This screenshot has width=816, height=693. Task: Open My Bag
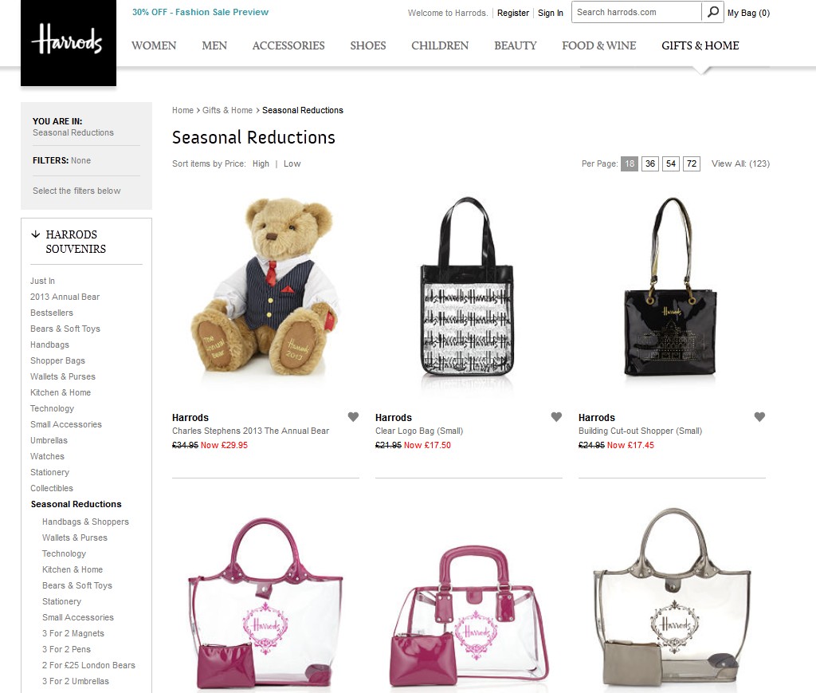point(748,13)
